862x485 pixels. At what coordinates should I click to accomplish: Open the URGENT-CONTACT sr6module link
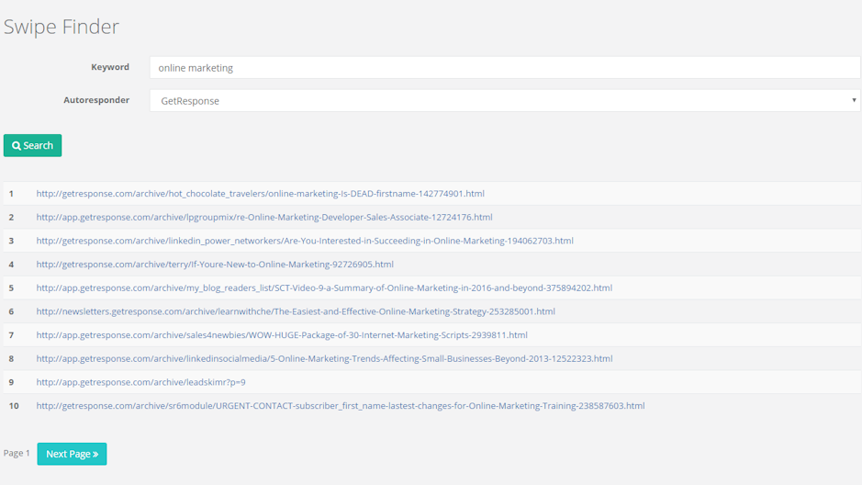tap(340, 406)
